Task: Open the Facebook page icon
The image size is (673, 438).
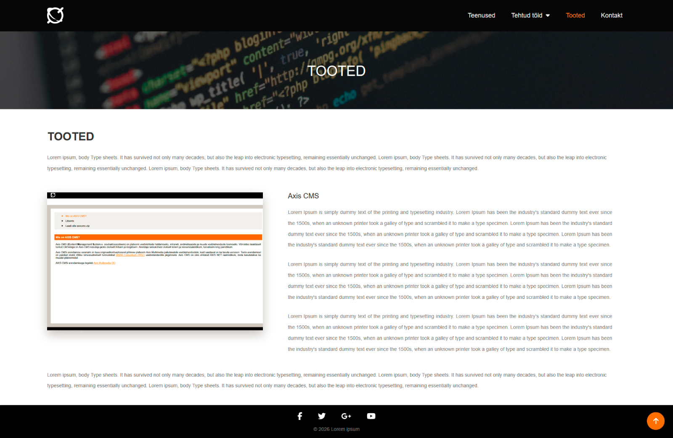Action: (300, 416)
